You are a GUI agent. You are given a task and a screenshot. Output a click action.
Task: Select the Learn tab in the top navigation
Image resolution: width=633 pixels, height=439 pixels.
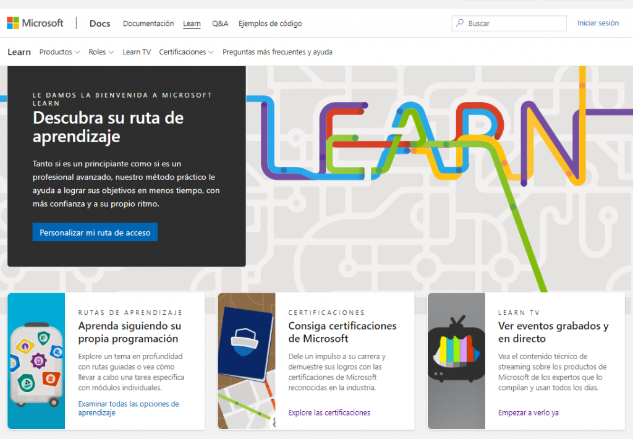tap(192, 23)
